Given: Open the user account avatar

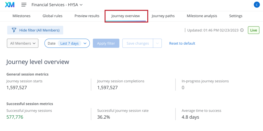Looking at the screenshot, I should point(257,5).
